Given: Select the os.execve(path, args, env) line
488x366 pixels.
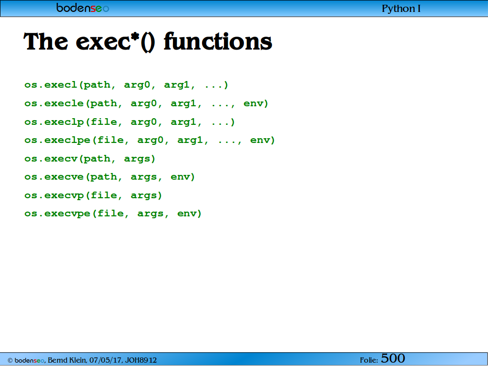Looking at the screenshot, I should [110, 177].
